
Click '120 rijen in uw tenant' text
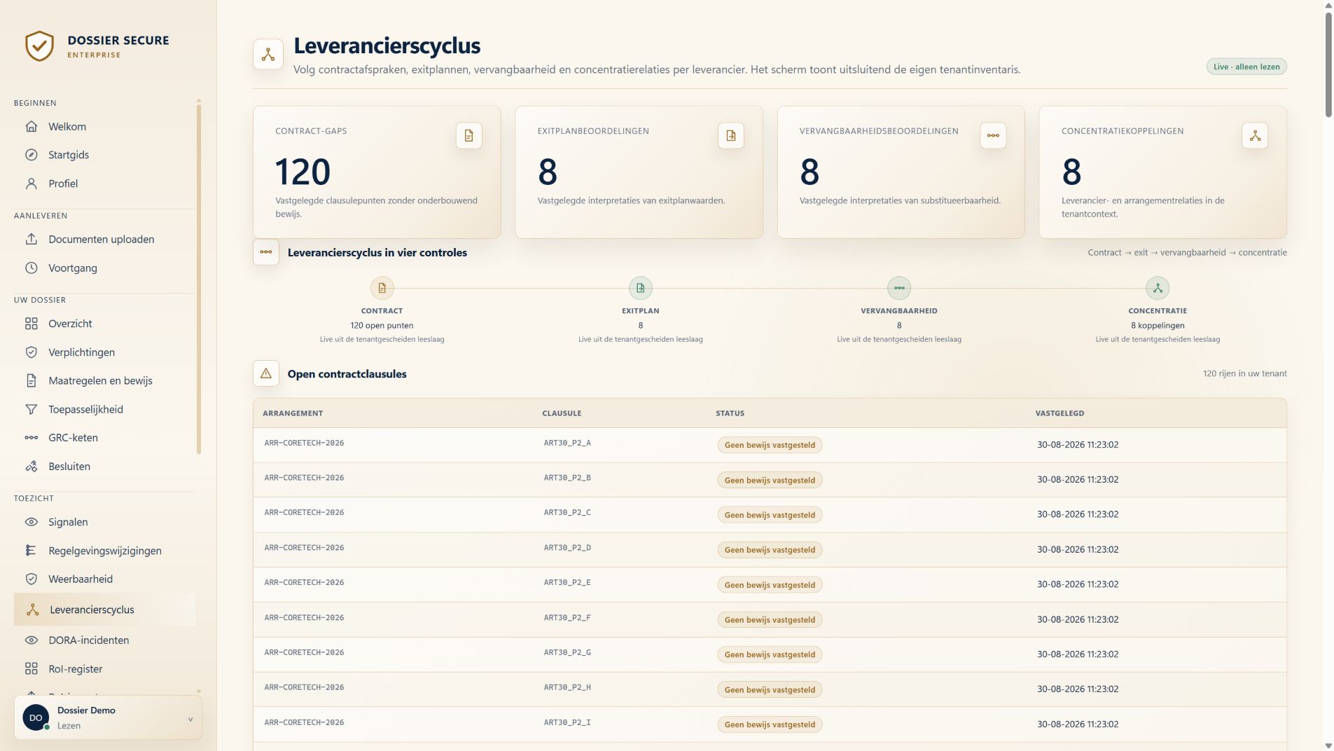pyautogui.click(x=1244, y=374)
